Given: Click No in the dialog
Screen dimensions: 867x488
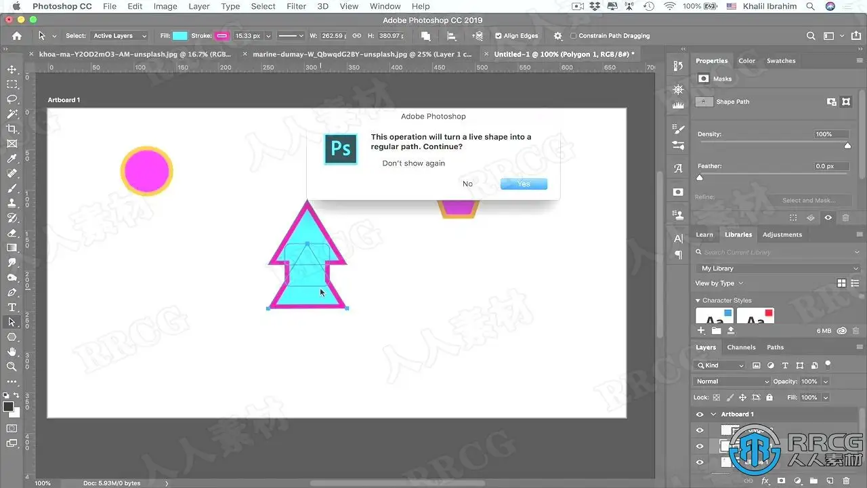Looking at the screenshot, I should point(467,184).
